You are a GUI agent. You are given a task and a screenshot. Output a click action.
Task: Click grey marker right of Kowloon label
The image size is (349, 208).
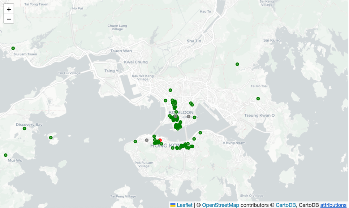(x=189, y=117)
